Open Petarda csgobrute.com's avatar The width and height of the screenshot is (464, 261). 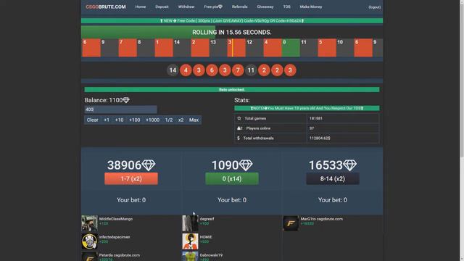click(x=89, y=256)
